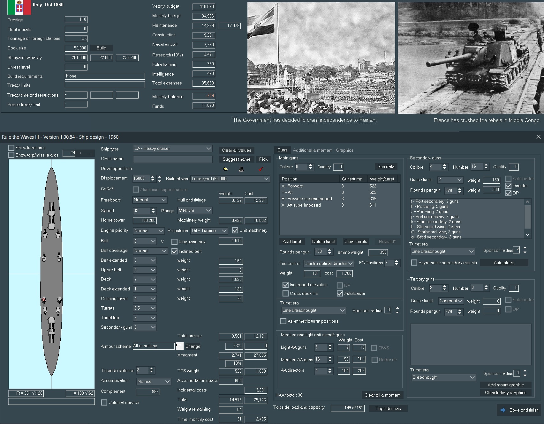The width and height of the screenshot is (544, 424).
Task: Increase AA directors with up arrow
Action: (330, 369)
